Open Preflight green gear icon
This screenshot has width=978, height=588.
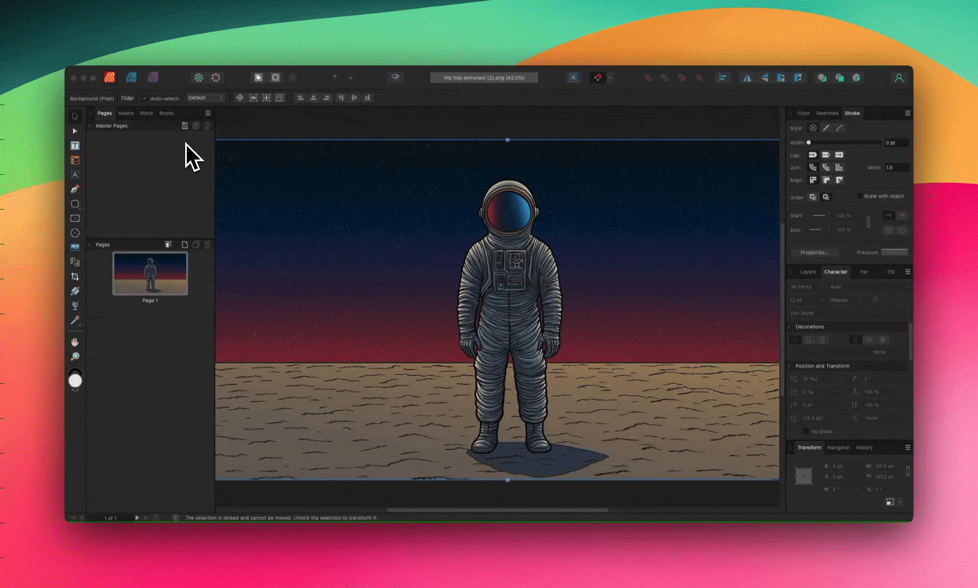(x=199, y=78)
